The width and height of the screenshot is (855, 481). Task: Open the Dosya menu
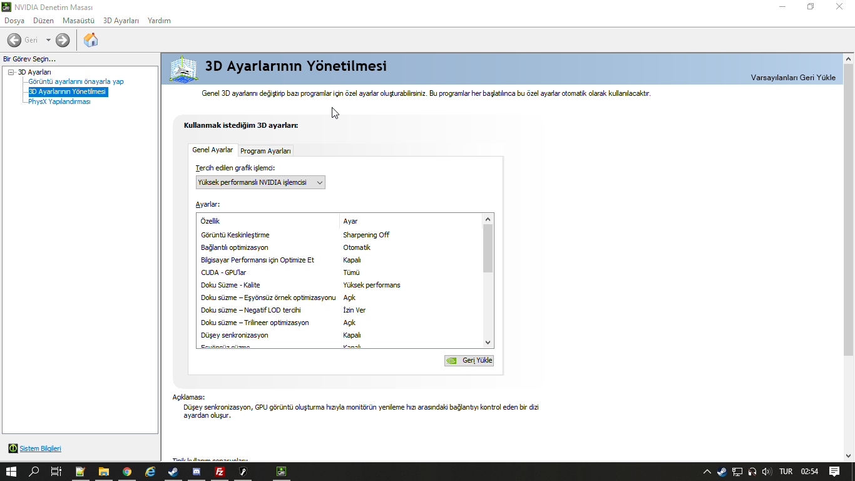point(14,21)
